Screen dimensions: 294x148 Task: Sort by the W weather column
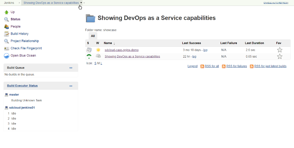coord(98,43)
